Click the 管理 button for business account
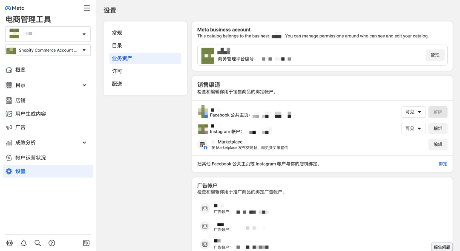 click(x=435, y=55)
